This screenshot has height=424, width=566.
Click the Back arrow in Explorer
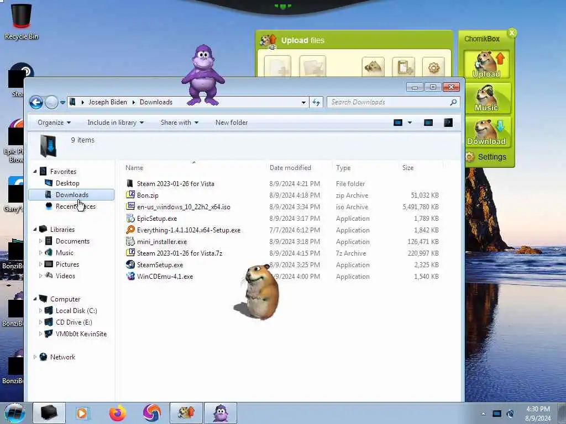36,102
